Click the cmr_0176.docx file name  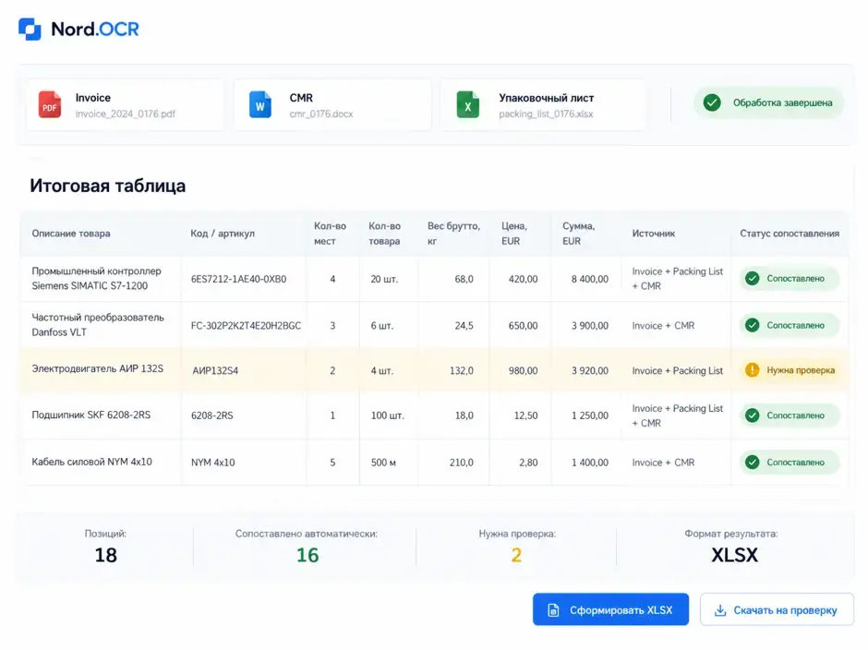(321, 114)
